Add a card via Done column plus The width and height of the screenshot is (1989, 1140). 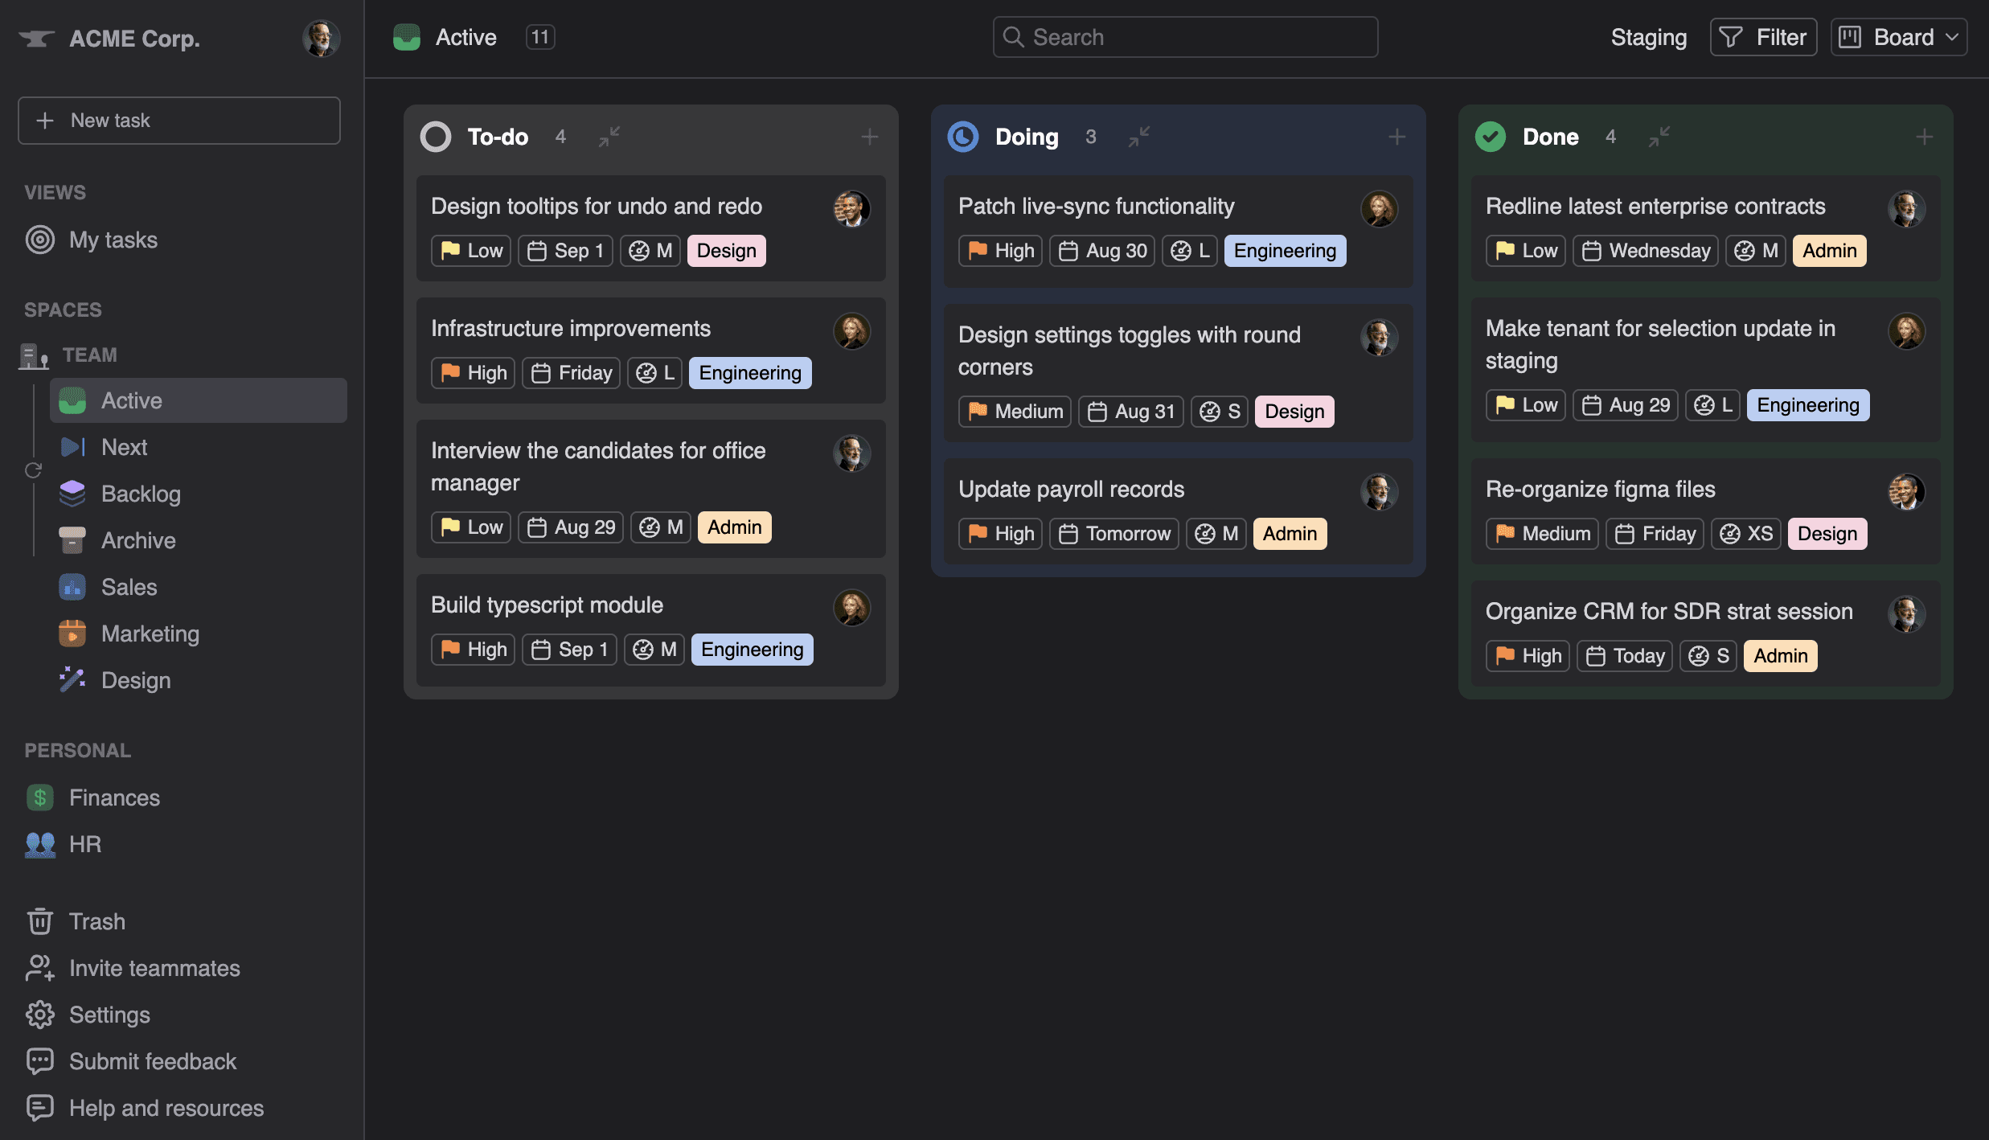pos(1924,137)
